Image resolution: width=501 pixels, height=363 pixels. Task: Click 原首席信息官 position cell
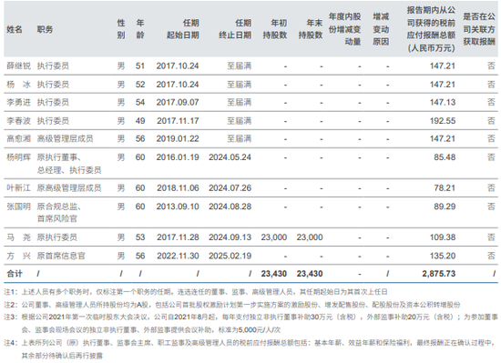61,256
